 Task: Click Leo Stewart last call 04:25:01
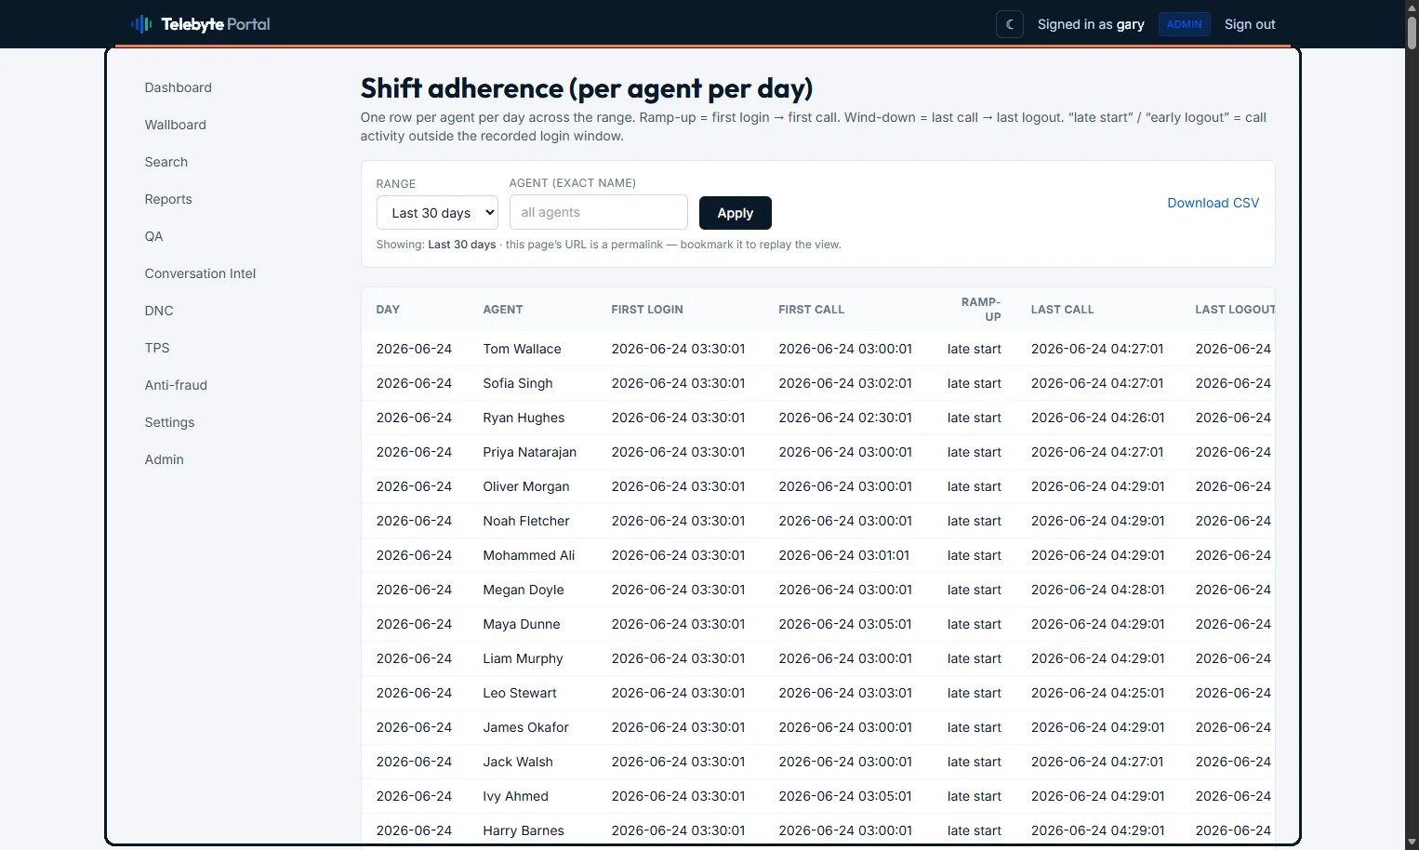coord(1097,693)
